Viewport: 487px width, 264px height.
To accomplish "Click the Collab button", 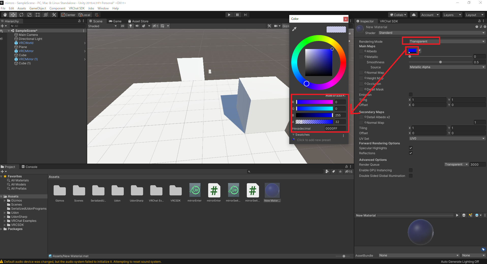I will [398, 15].
